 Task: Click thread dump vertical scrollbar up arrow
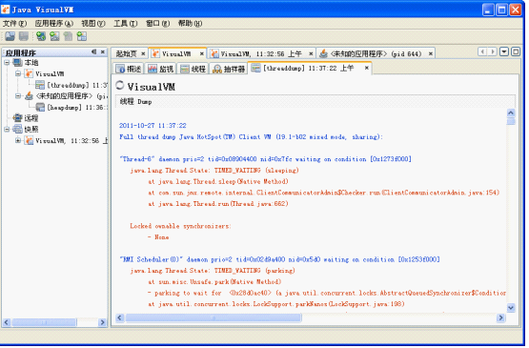point(511,113)
